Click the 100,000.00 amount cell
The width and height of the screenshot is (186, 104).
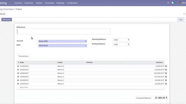(159, 73)
